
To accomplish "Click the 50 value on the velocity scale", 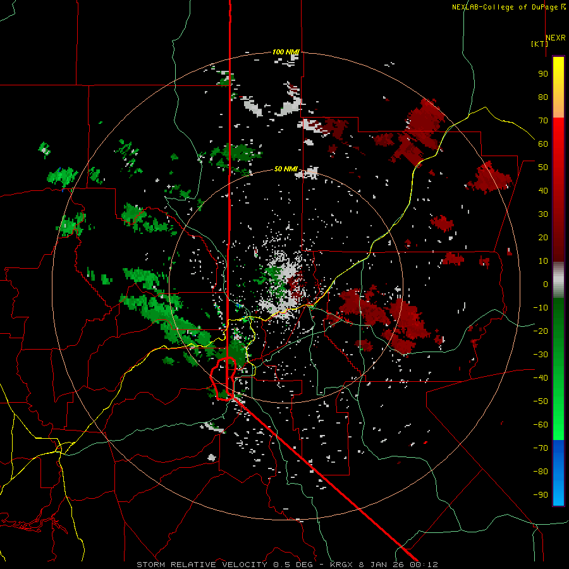I will click(x=543, y=168).
